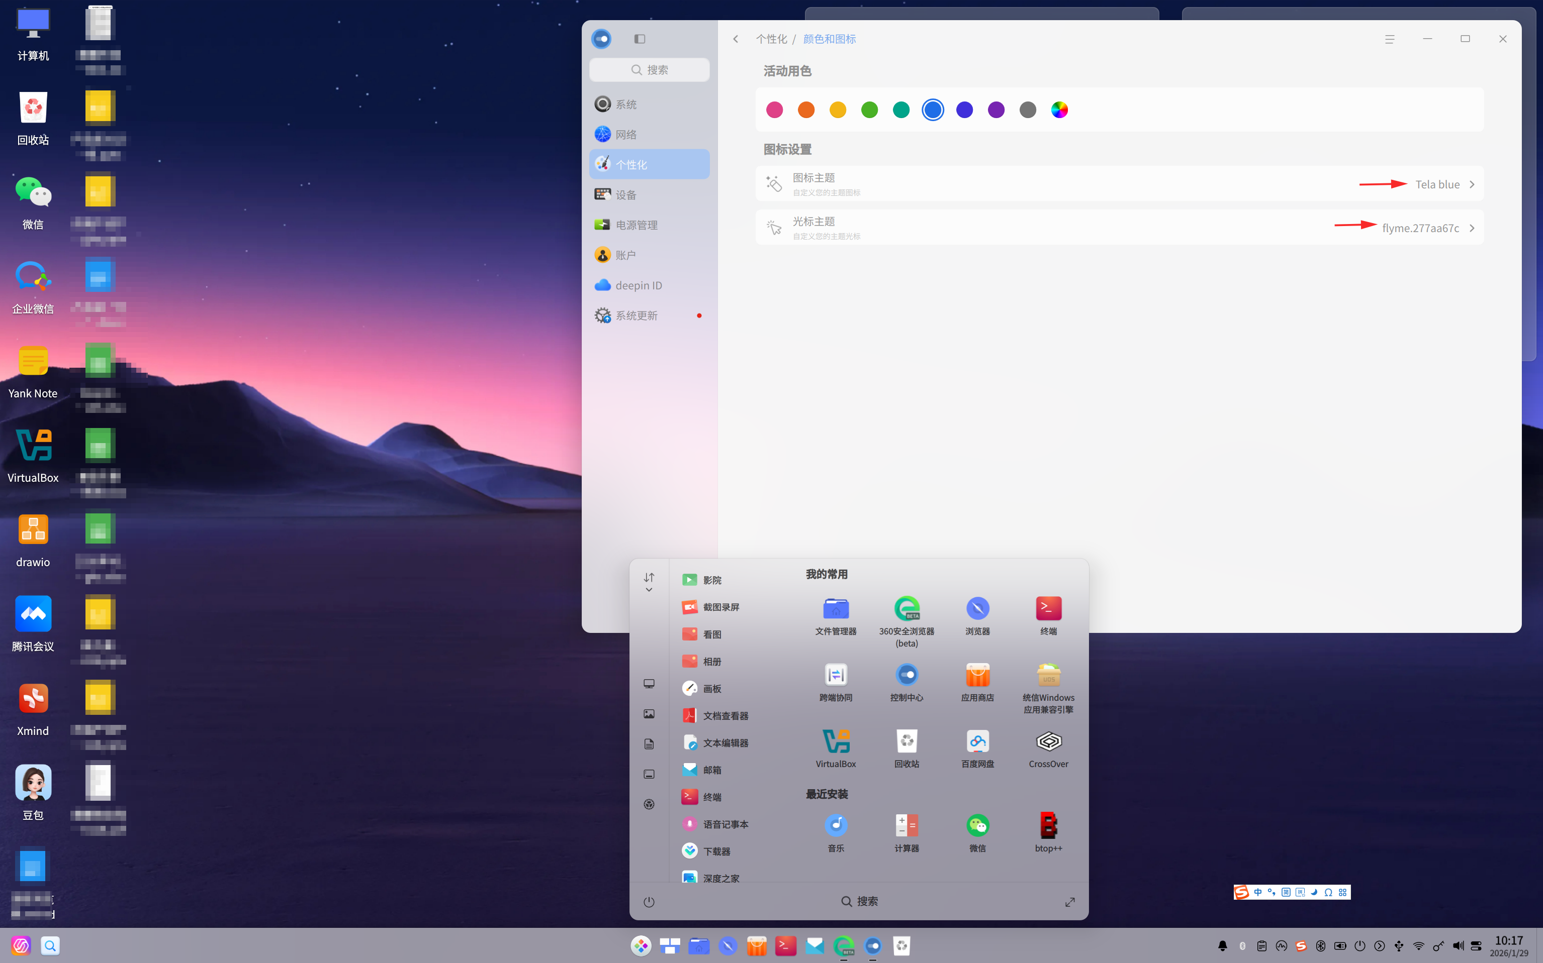The width and height of the screenshot is (1543, 963).
Task: Expand launcher to fullscreen mode
Action: pyautogui.click(x=1070, y=902)
